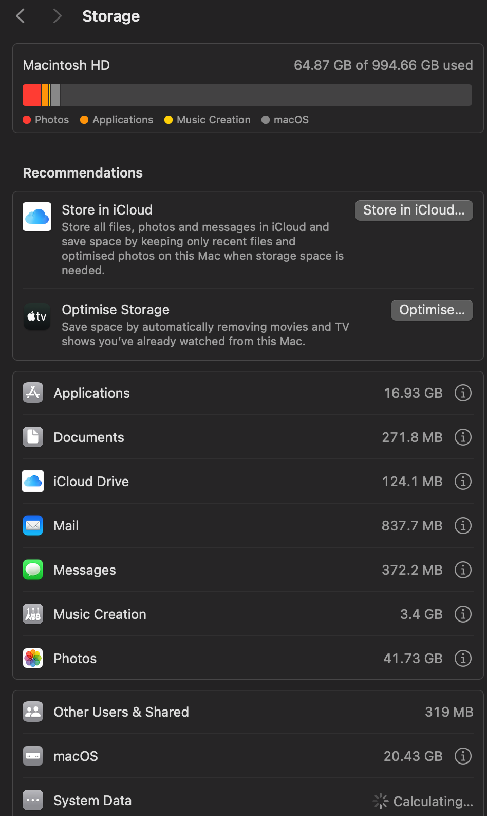Click the iCloud Drive row icon
487x816 pixels.
33,481
